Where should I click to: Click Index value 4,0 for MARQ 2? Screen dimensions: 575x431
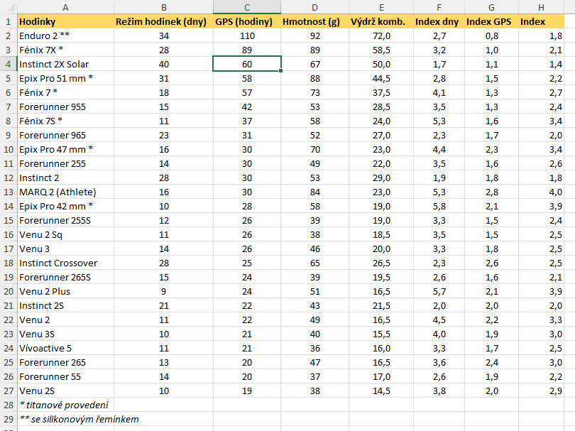click(x=541, y=192)
